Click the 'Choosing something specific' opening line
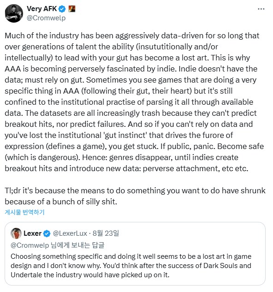Image resolution: width=273 pixels, height=292 pixels. point(131,256)
